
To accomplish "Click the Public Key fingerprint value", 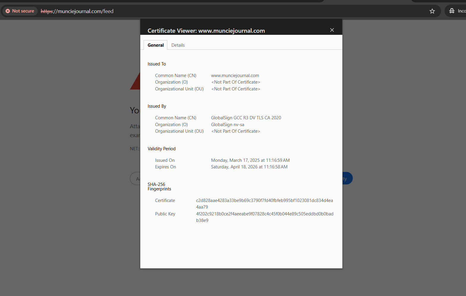I will (265, 214).
